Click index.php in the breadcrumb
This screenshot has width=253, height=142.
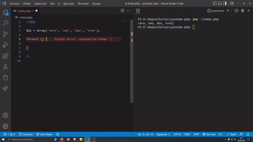click(x=26, y=17)
